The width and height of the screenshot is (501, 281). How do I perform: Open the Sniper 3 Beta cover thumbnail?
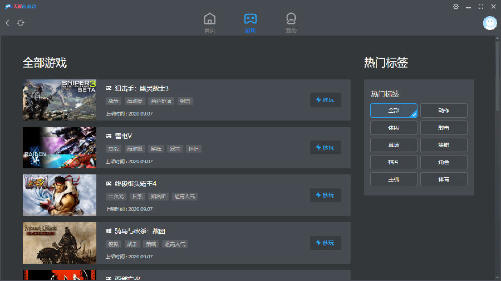pos(60,100)
